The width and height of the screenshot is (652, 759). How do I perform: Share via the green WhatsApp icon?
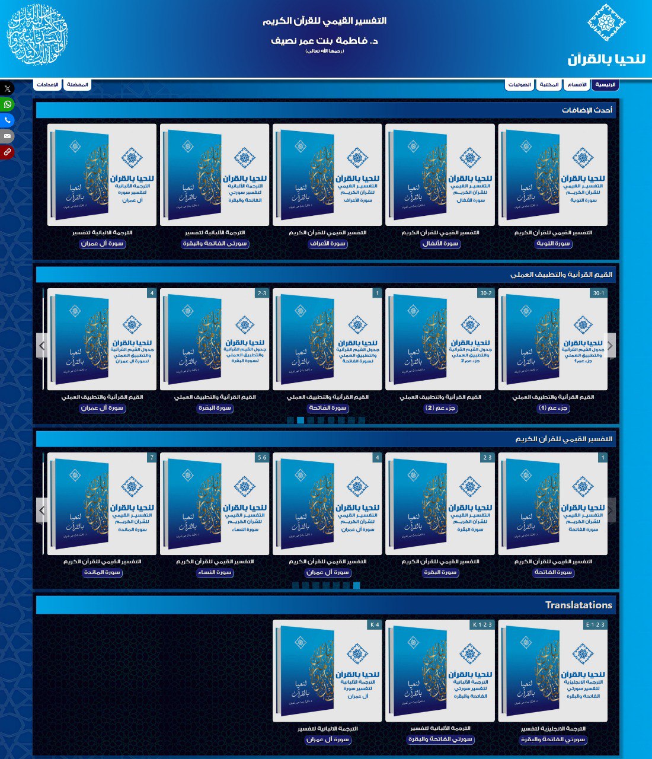(7, 104)
